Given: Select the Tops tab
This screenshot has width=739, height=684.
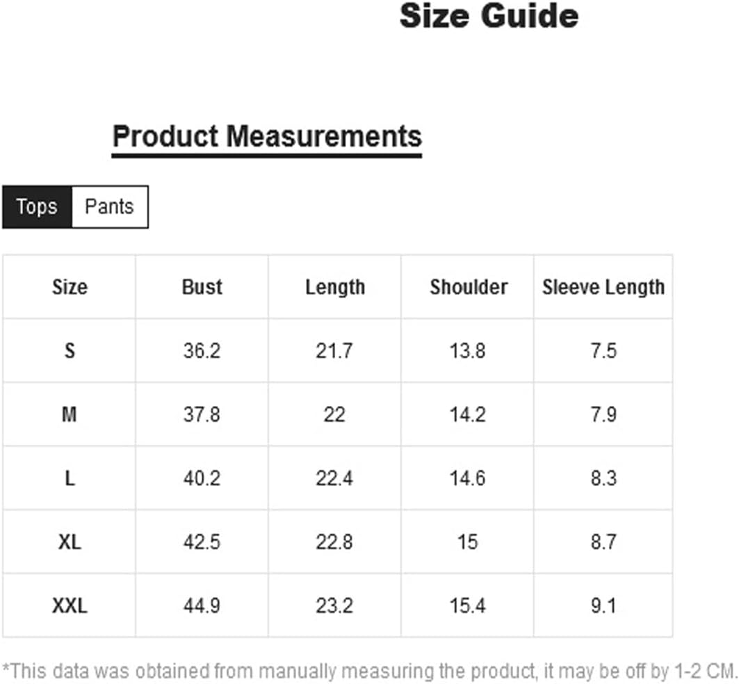Looking at the screenshot, I should click(37, 206).
